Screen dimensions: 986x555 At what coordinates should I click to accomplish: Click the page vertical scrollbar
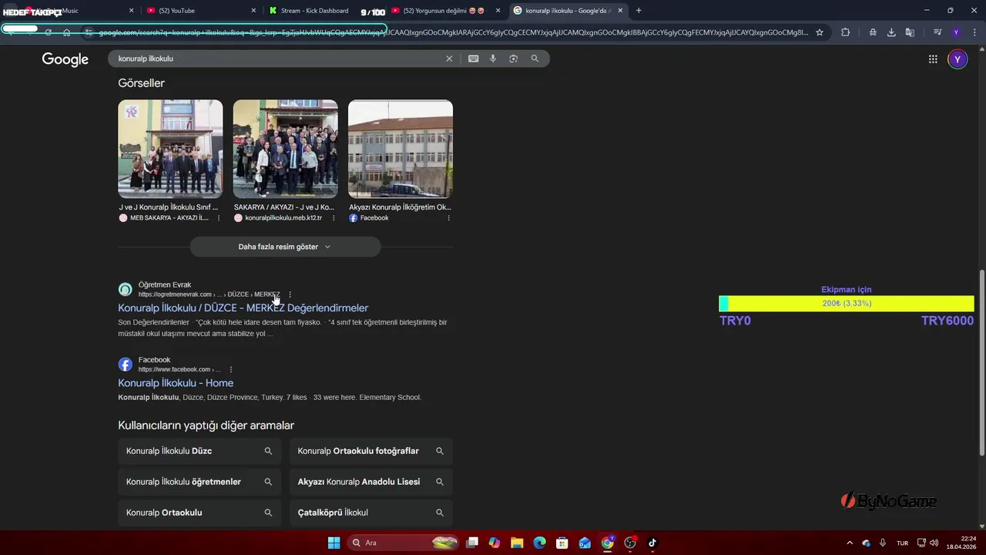pyautogui.click(x=981, y=362)
